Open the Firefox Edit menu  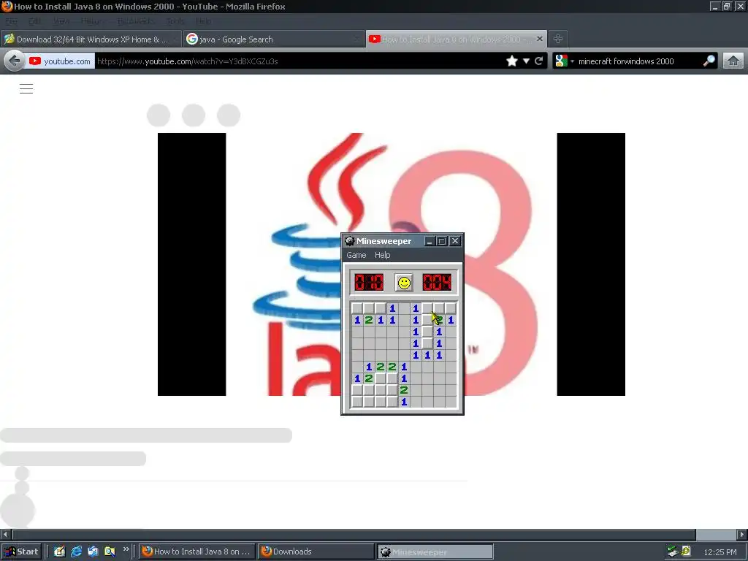35,21
